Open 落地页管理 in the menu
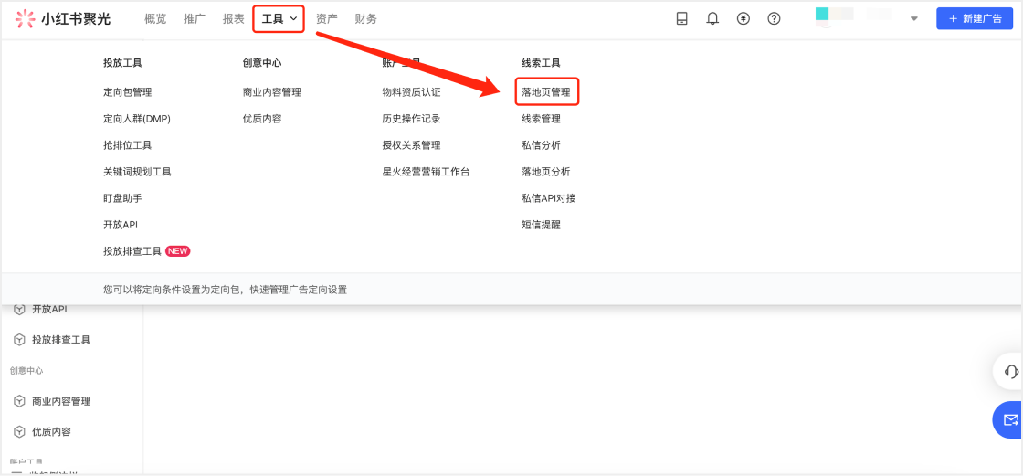This screenshot has width=1023, height=476. tap(546, 92)
